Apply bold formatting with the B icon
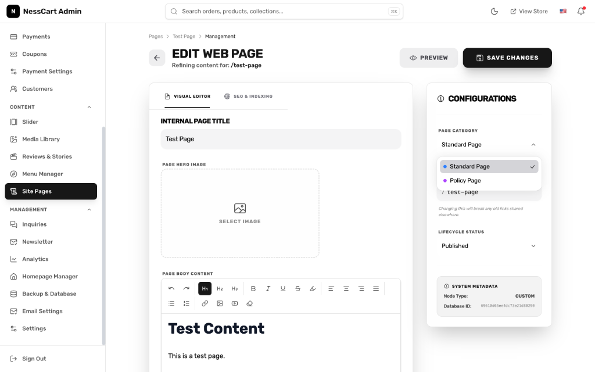 [x=253, y=288]
